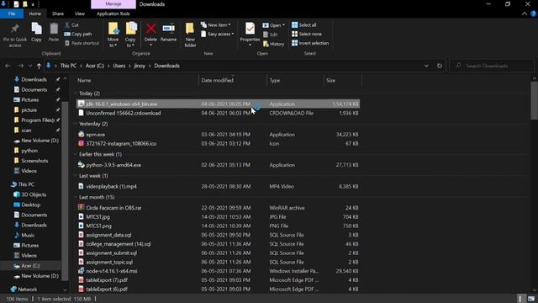Open the New item dropdown
This screenshot has height=303, width=538.
coord(215,25)
